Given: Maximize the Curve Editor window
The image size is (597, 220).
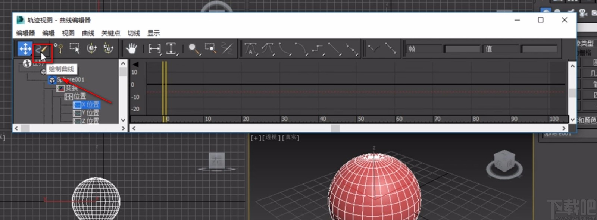Looking at the screenshot, I should click(x=540, y=20).
